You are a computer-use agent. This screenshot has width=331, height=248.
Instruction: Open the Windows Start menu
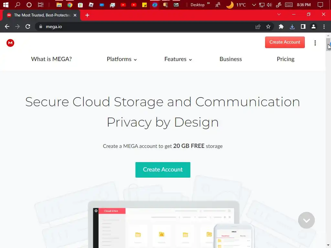click(6, 5)
